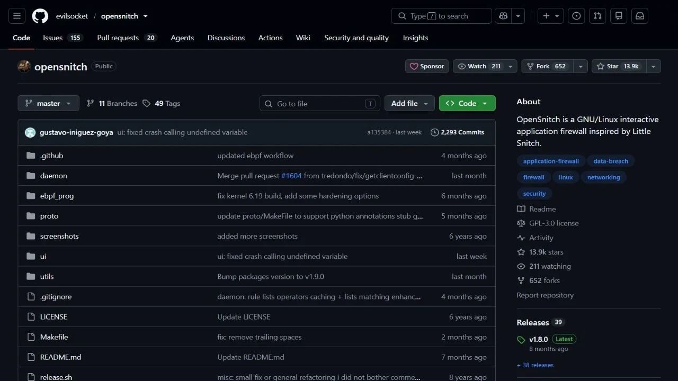Open the Discussions tab
The height and width of the screenshot is (381, 678).
click(226, 38)
